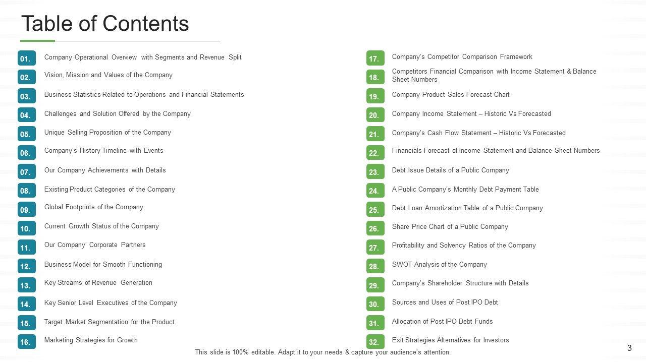Select 'Sources and Uses of Post IPO Debt'
This screenshot has height=363, width=646.
point(445,302)
